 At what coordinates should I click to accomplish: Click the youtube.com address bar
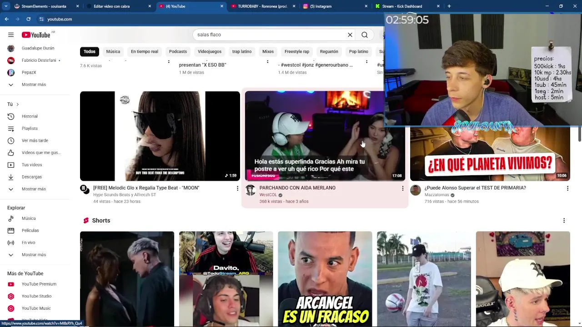pyautogui.click(x=60, y=19)
